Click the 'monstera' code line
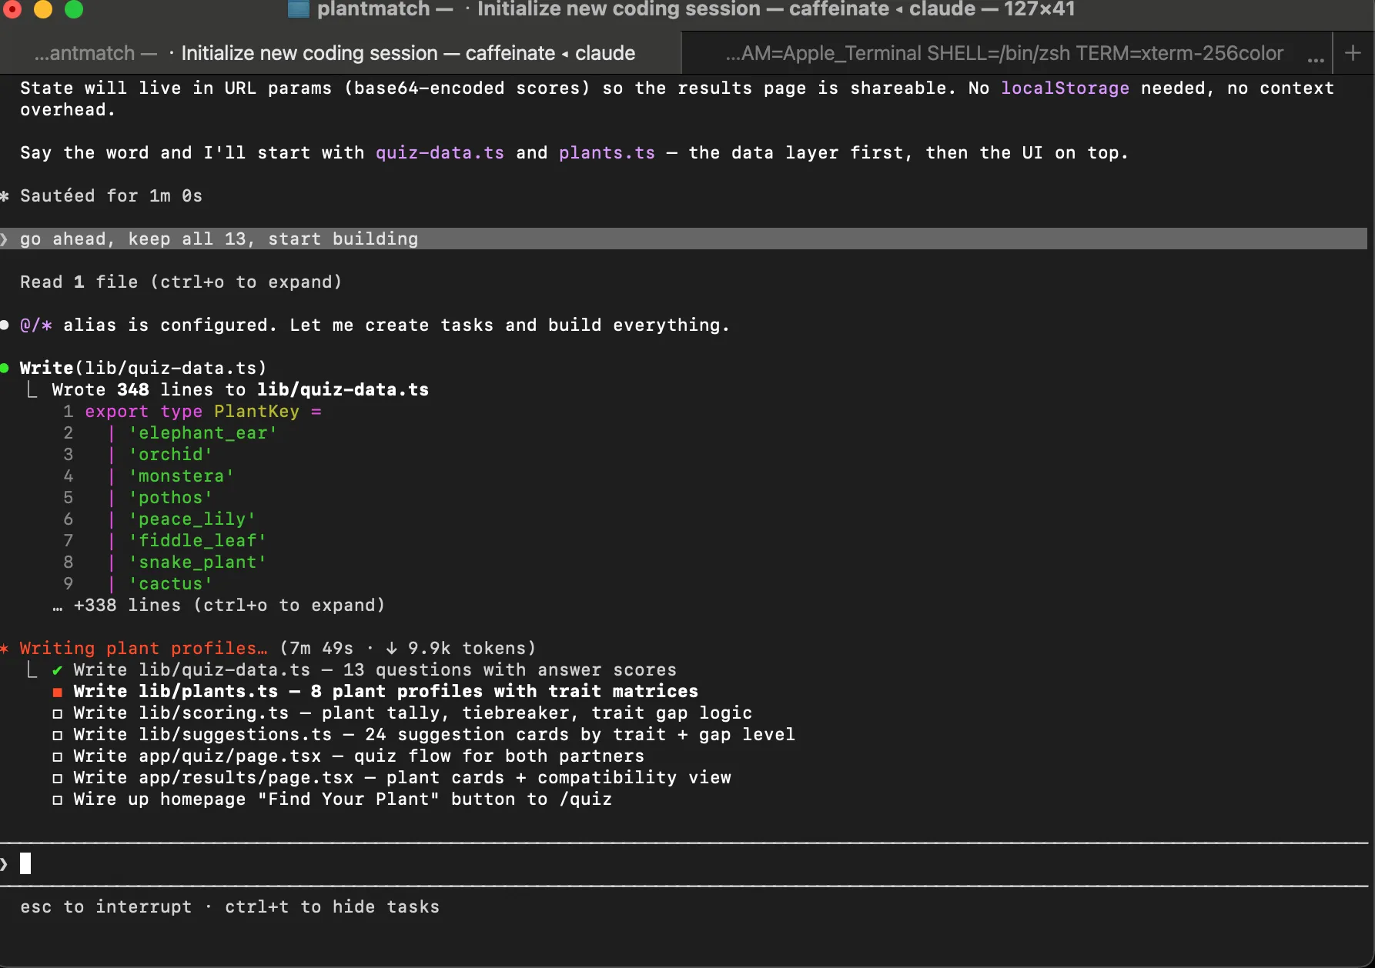 181,476
